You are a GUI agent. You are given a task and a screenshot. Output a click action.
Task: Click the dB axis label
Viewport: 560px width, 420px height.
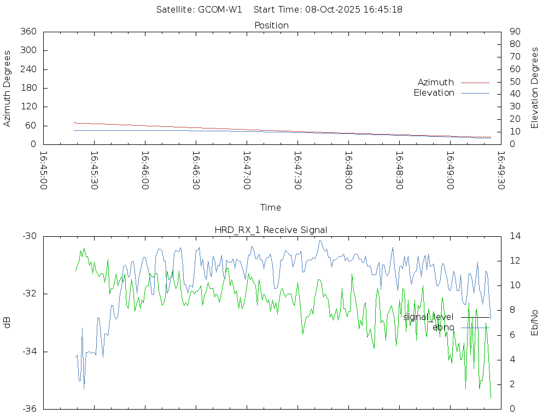8,323
